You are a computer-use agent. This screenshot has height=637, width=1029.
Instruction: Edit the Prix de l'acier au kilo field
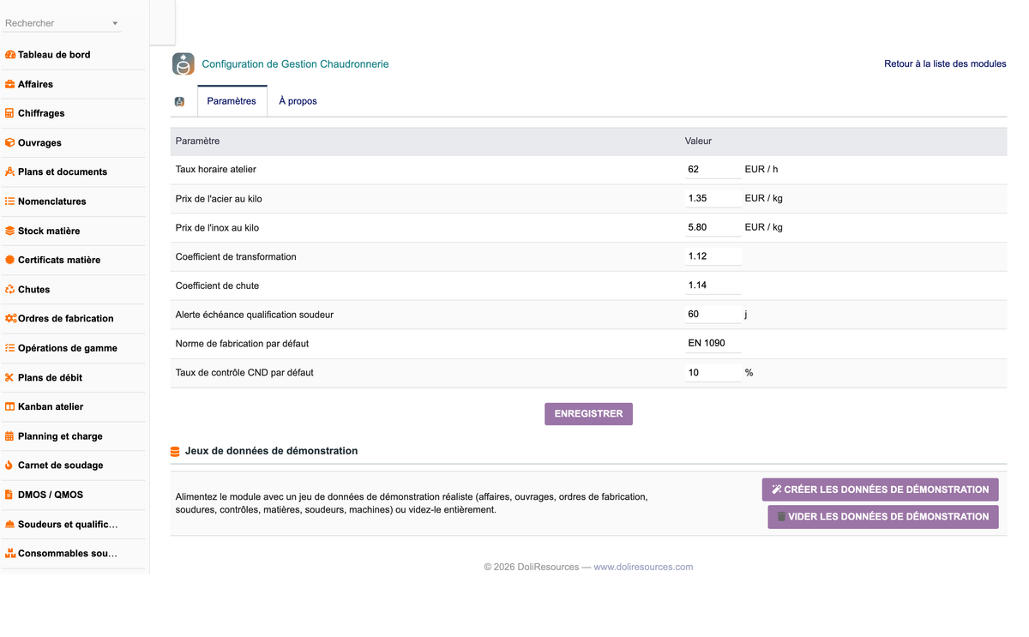pyautogui.click(x=713, y=199)
